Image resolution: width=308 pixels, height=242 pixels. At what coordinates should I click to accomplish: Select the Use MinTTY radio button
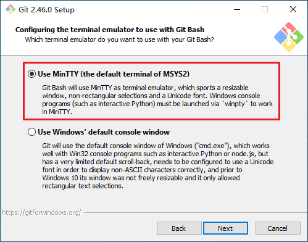coord(31,74)
